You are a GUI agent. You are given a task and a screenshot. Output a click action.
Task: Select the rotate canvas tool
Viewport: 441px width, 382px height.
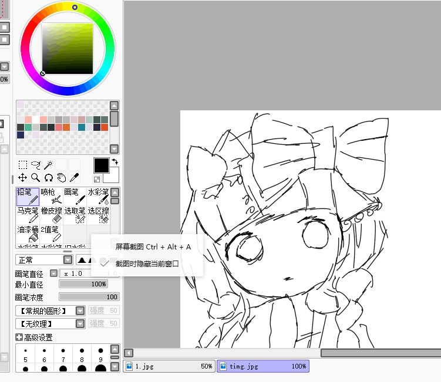(x=49, y=178)
